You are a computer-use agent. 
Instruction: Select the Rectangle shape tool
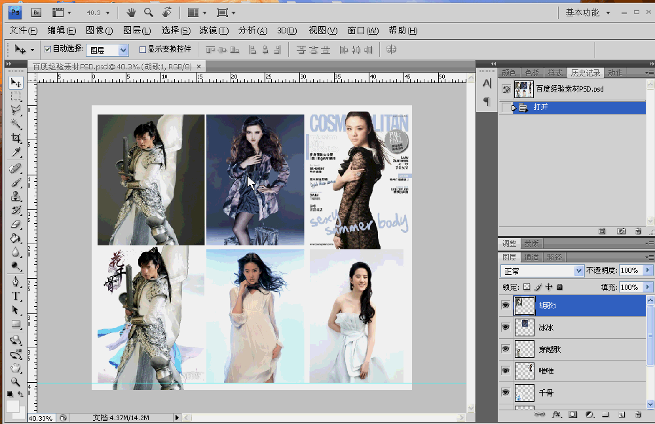(16, 324)
